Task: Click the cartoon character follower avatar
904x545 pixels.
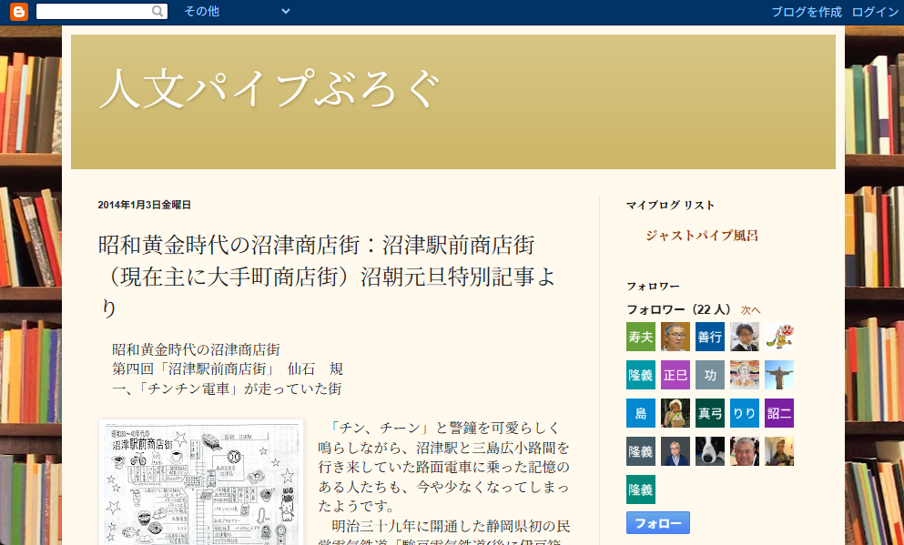Action: click(x=779, y=337)
